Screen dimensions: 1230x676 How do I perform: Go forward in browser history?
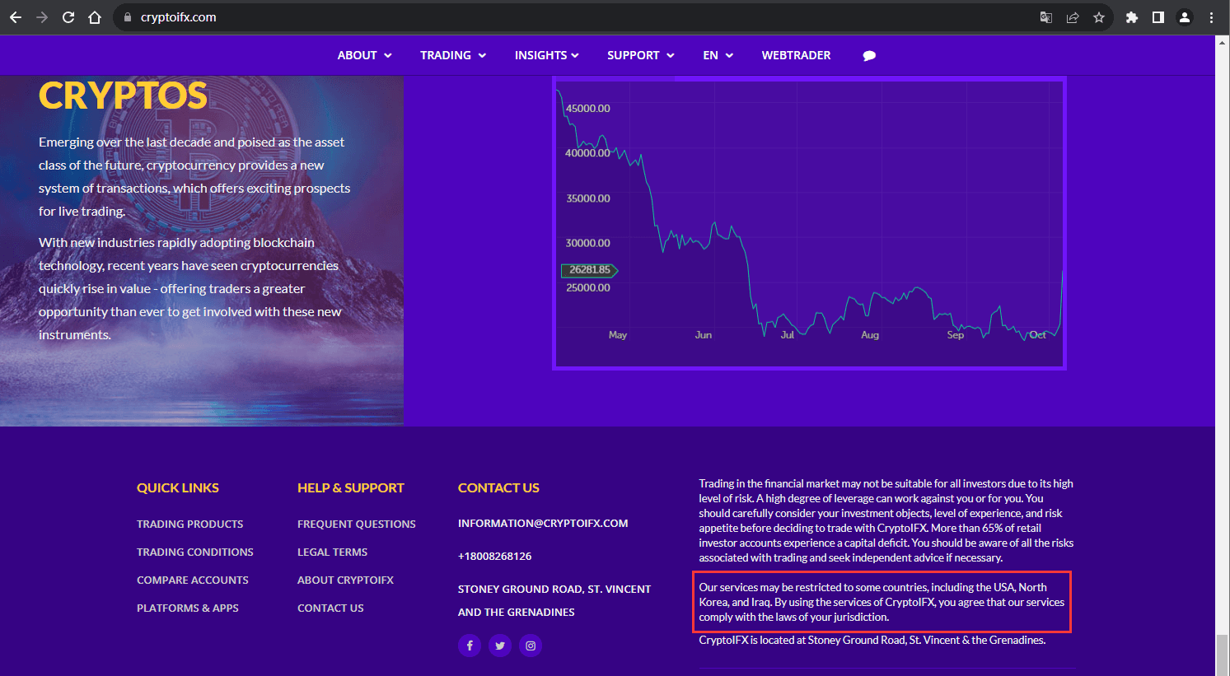(x=42, y=17)
